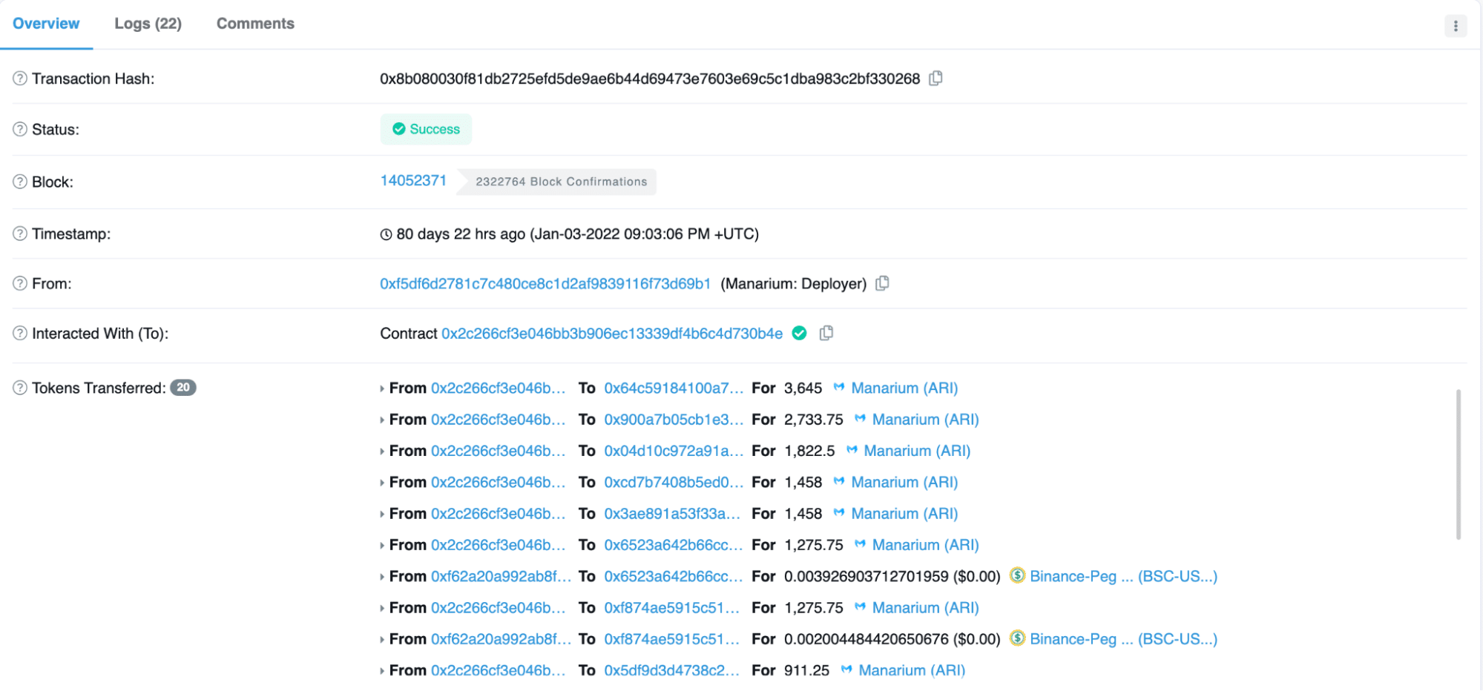Copy the transaction hash to clipboard
This screenshot has width=1483, height=691.
[x=935, y=78]
